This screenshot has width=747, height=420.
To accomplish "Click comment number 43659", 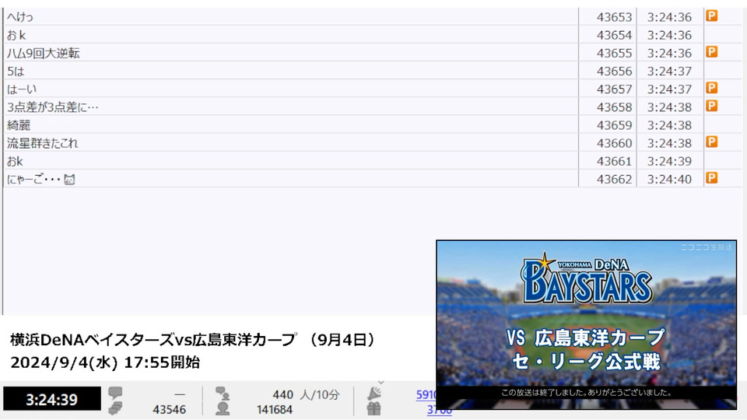I will click(x=614, y=125).
